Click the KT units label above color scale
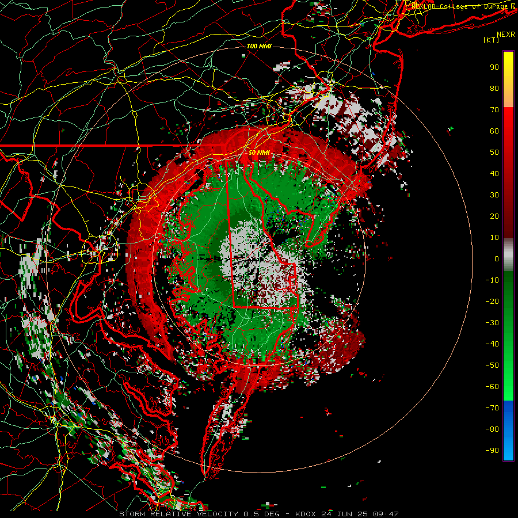This screenshot has width=518, height=518. (x=492, y=40)
